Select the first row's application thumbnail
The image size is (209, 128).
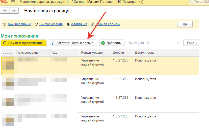pyautogui.click(x=8, y=65)
